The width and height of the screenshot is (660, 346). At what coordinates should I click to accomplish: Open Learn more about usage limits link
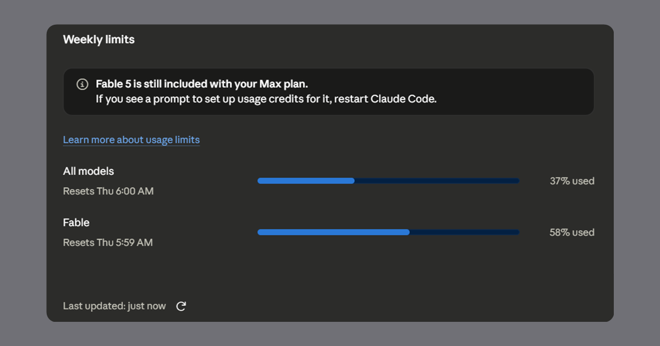tap(131, 139)
